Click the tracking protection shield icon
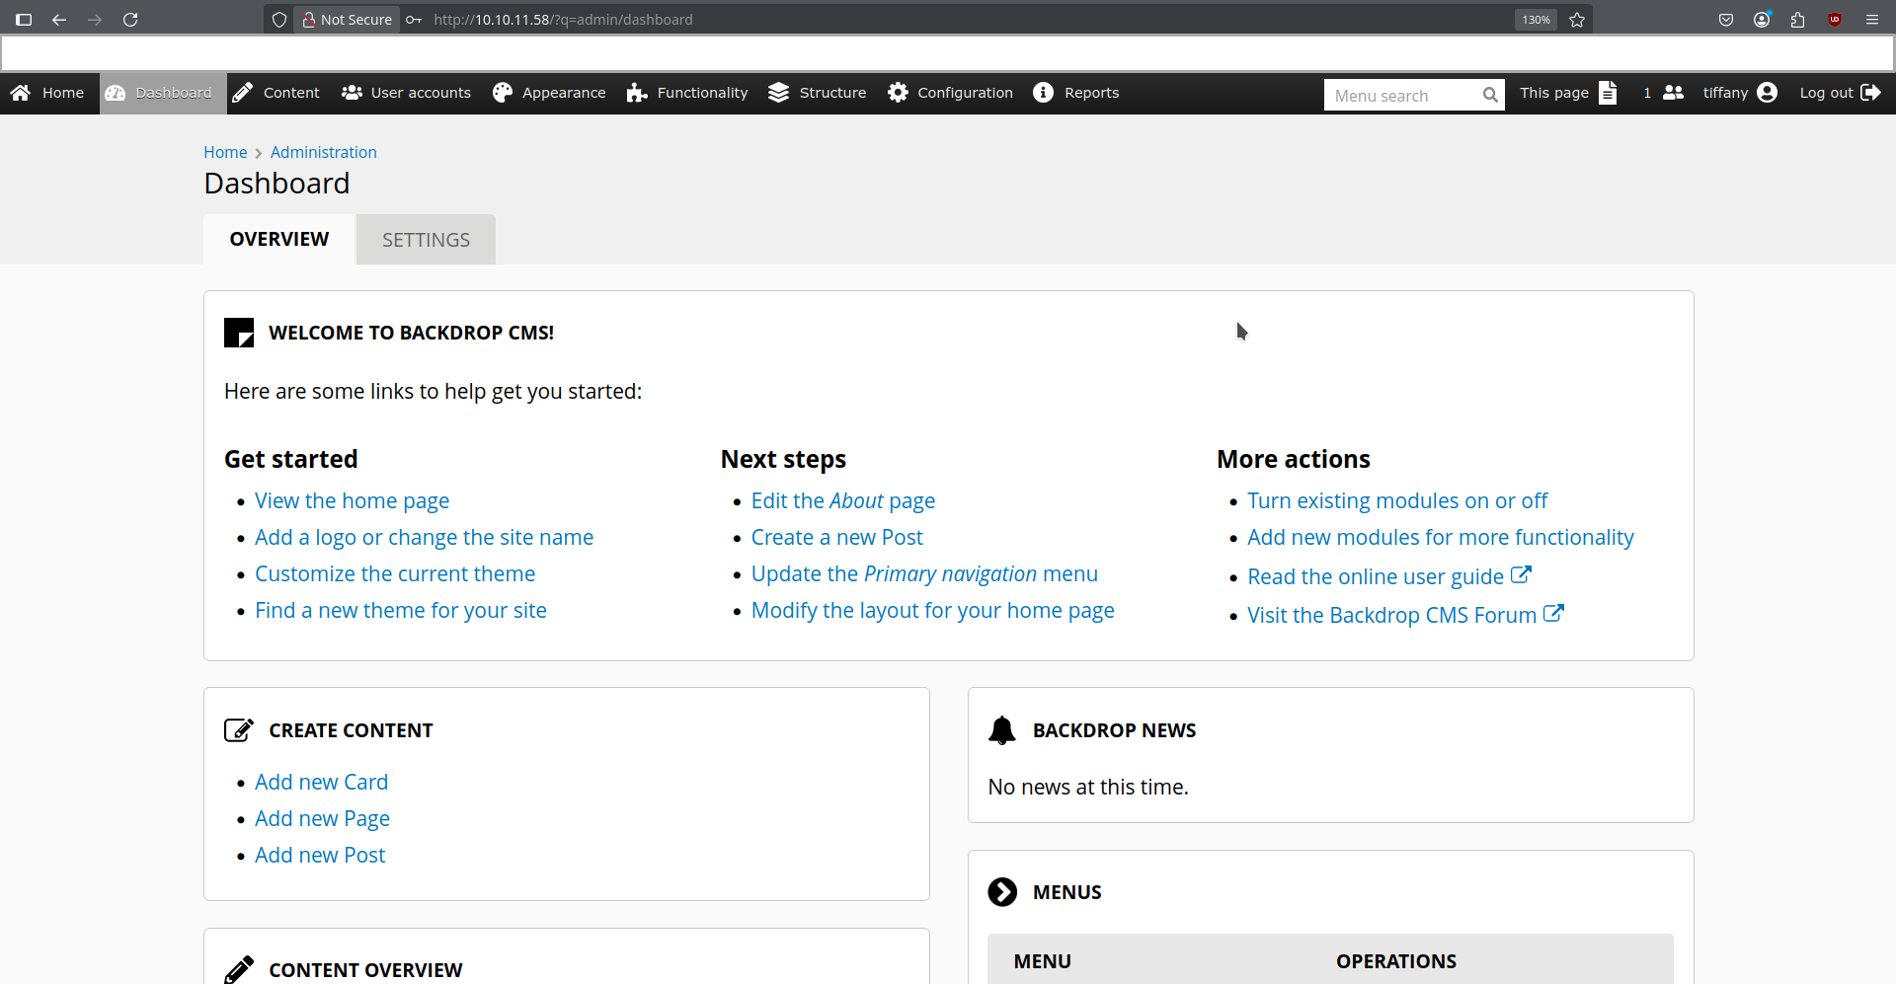The height and width of the screenshot is (984, 1896). click(x=279, y=20)
